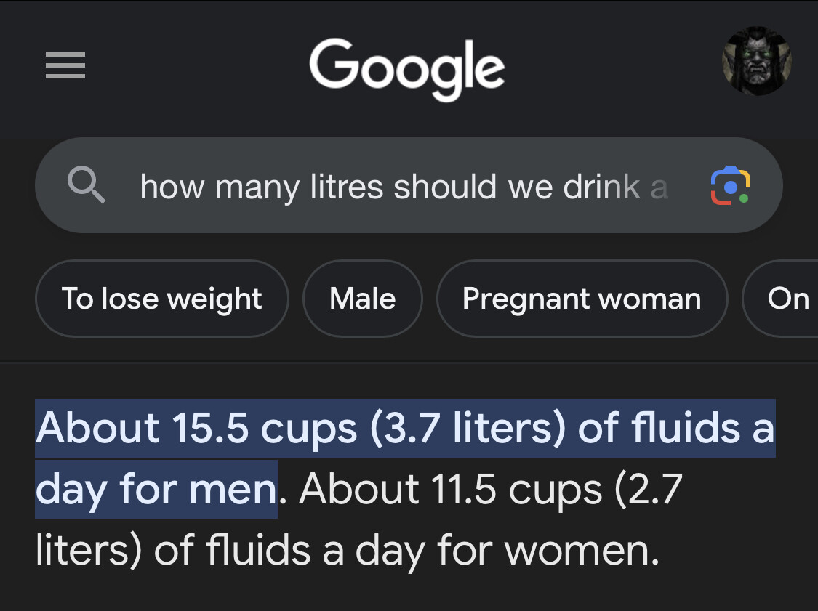The image size is (818, 611).
Task: Click "liters) of fluids" on the last line
Action: (173, 551)
